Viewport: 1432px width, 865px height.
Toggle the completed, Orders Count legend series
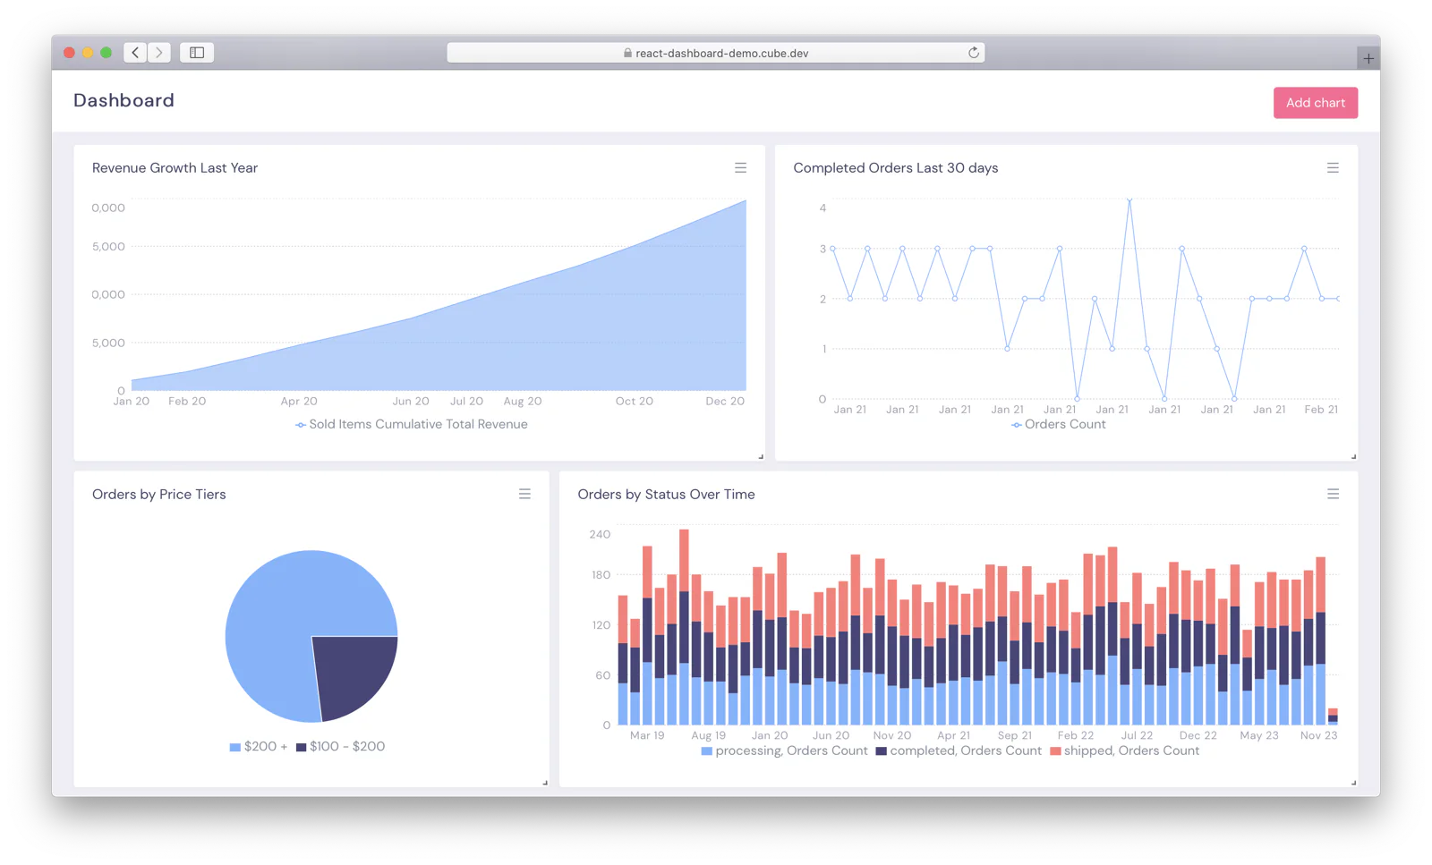(x=959, y=751)
